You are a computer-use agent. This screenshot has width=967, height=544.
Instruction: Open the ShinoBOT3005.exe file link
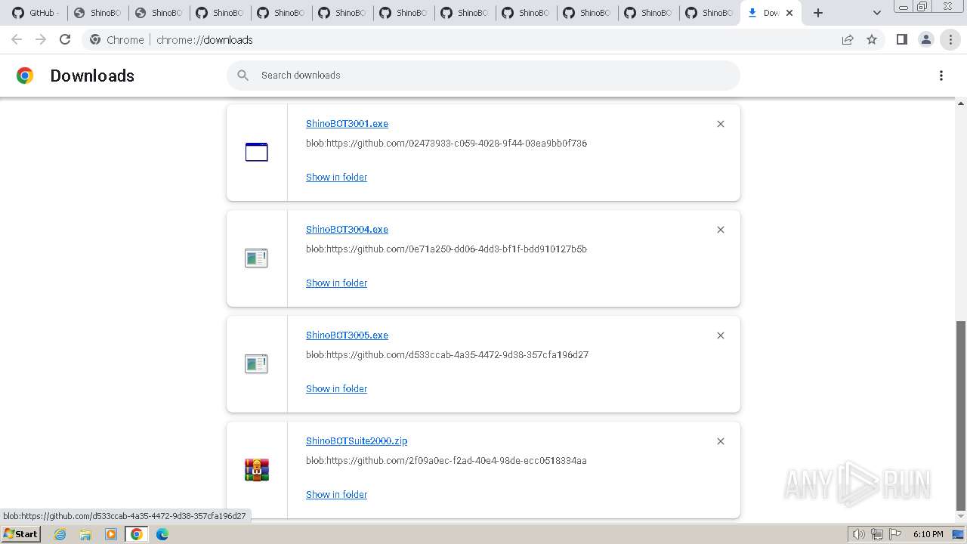[x=347, y=335]
